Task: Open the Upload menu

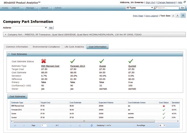Action: coord(44,8)
